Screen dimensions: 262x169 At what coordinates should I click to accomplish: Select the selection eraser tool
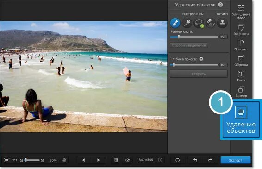[x=210, y=23]
